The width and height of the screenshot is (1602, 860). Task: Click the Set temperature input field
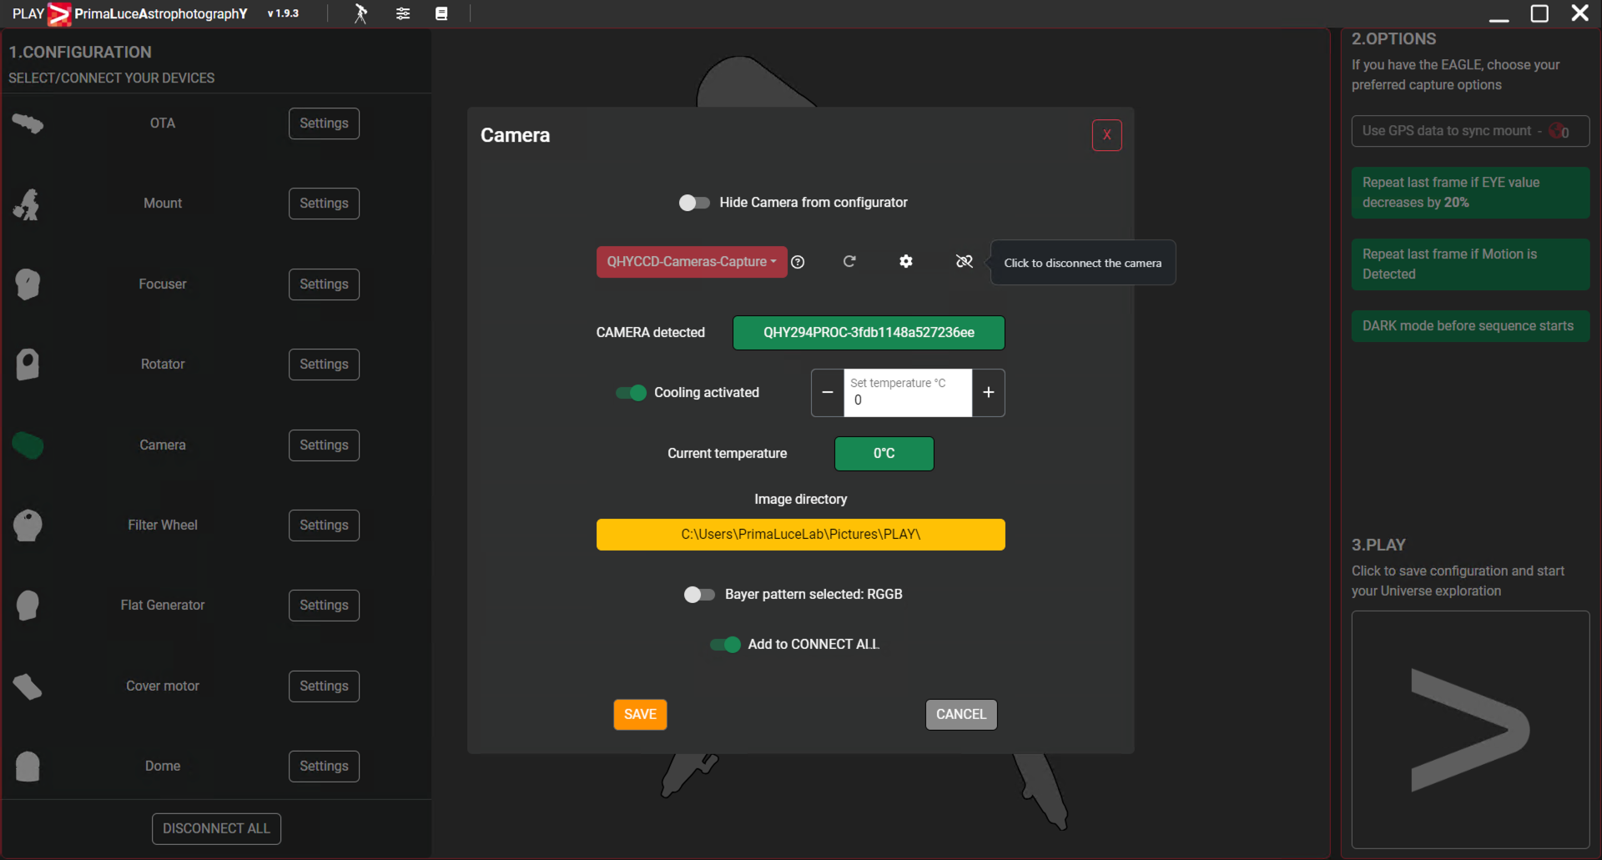(908, 393)
